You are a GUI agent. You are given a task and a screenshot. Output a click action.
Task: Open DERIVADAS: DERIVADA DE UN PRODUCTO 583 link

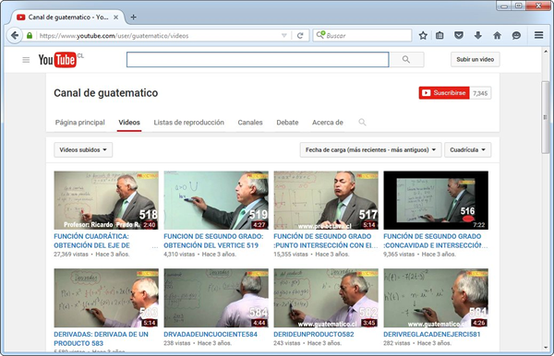coord(101,338)
